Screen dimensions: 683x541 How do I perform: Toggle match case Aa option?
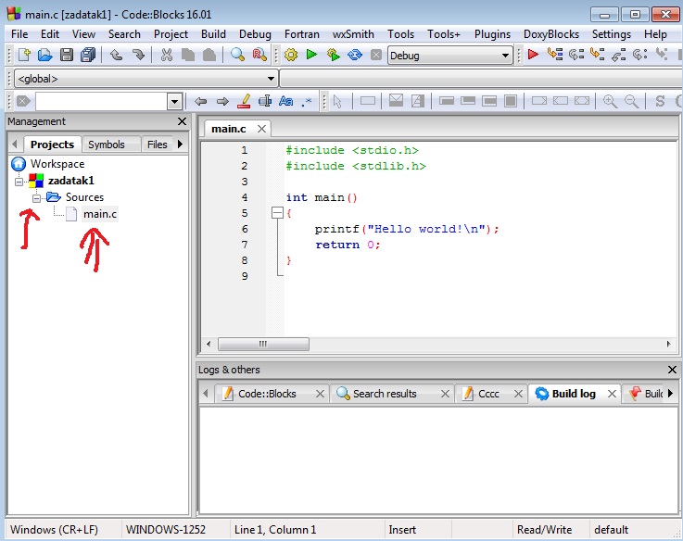click(x=285, y=102)
